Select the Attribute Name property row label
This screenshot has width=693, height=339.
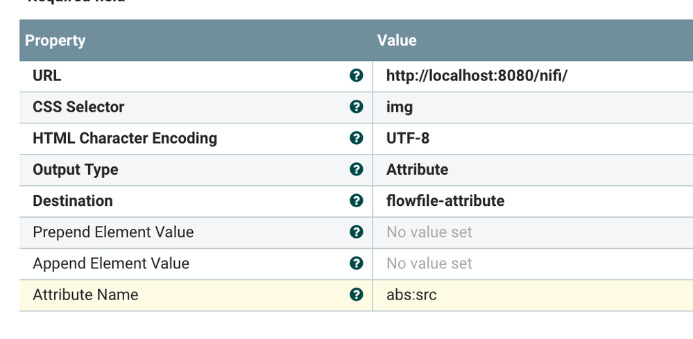(x=85, y=295)
